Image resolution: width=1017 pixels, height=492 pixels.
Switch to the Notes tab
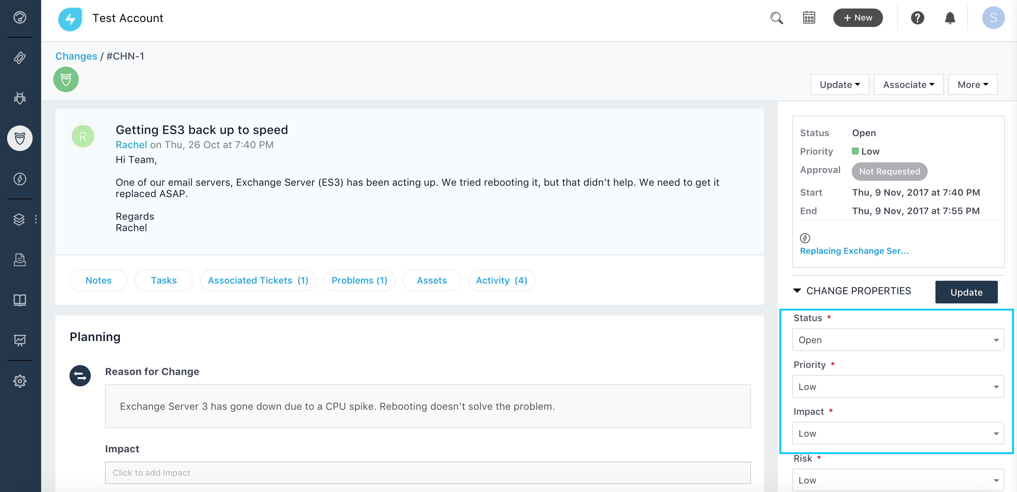(98, 280)
